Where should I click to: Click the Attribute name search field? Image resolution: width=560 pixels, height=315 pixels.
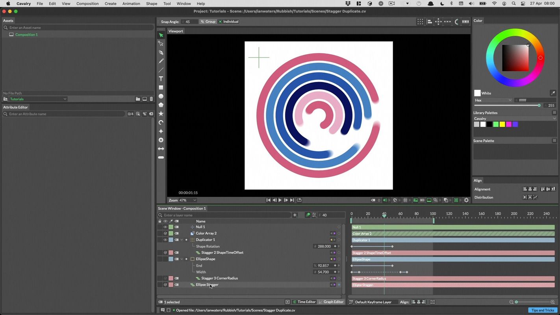(x=64, y=114)
